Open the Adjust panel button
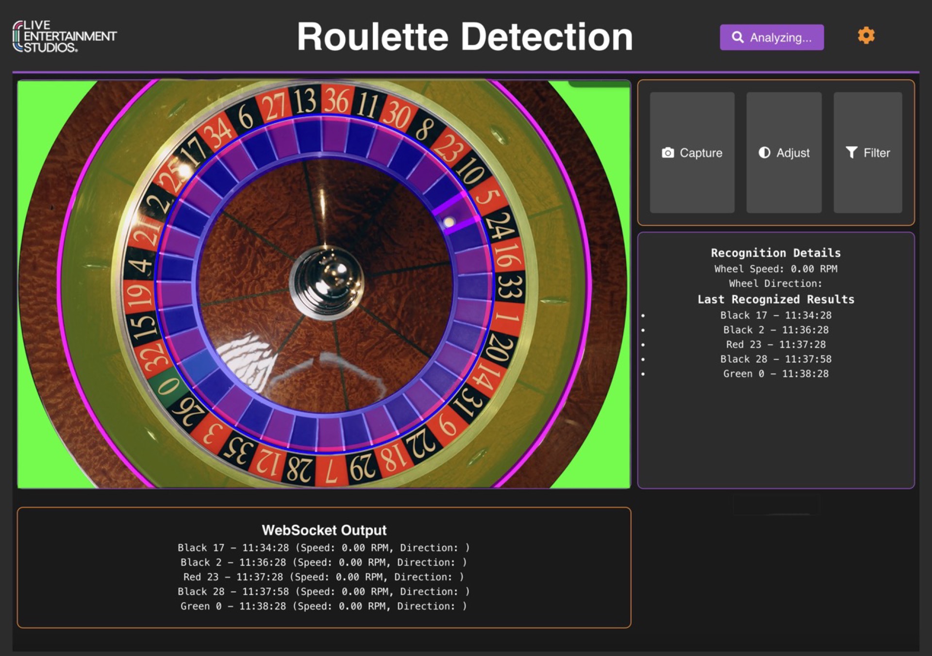This screenshot has height=656, width=932. [x=784, y=152]
